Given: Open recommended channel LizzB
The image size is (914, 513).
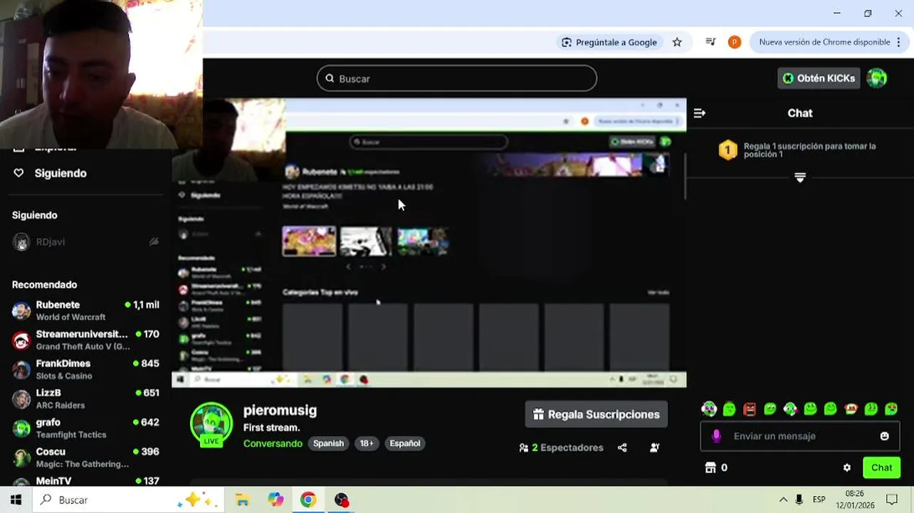Looking at the screenshot, I should click(x=85, y=398).
